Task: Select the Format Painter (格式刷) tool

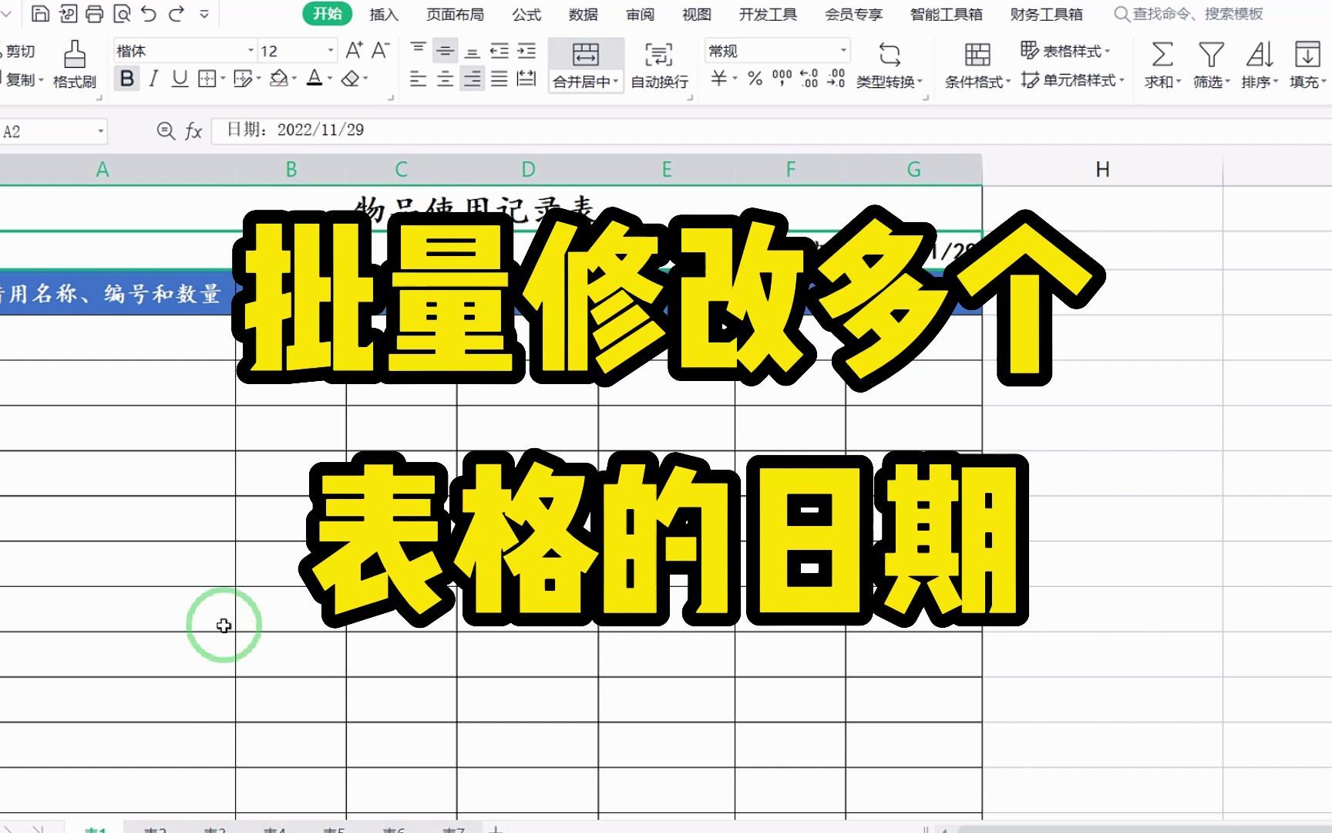Action: [74, 65]
